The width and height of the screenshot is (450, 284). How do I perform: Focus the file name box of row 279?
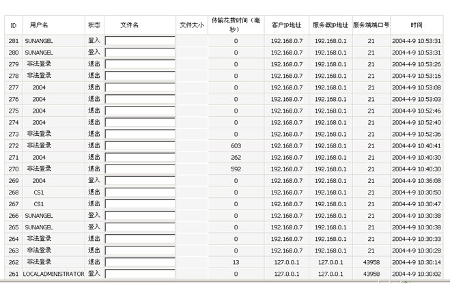pos(140,64)
